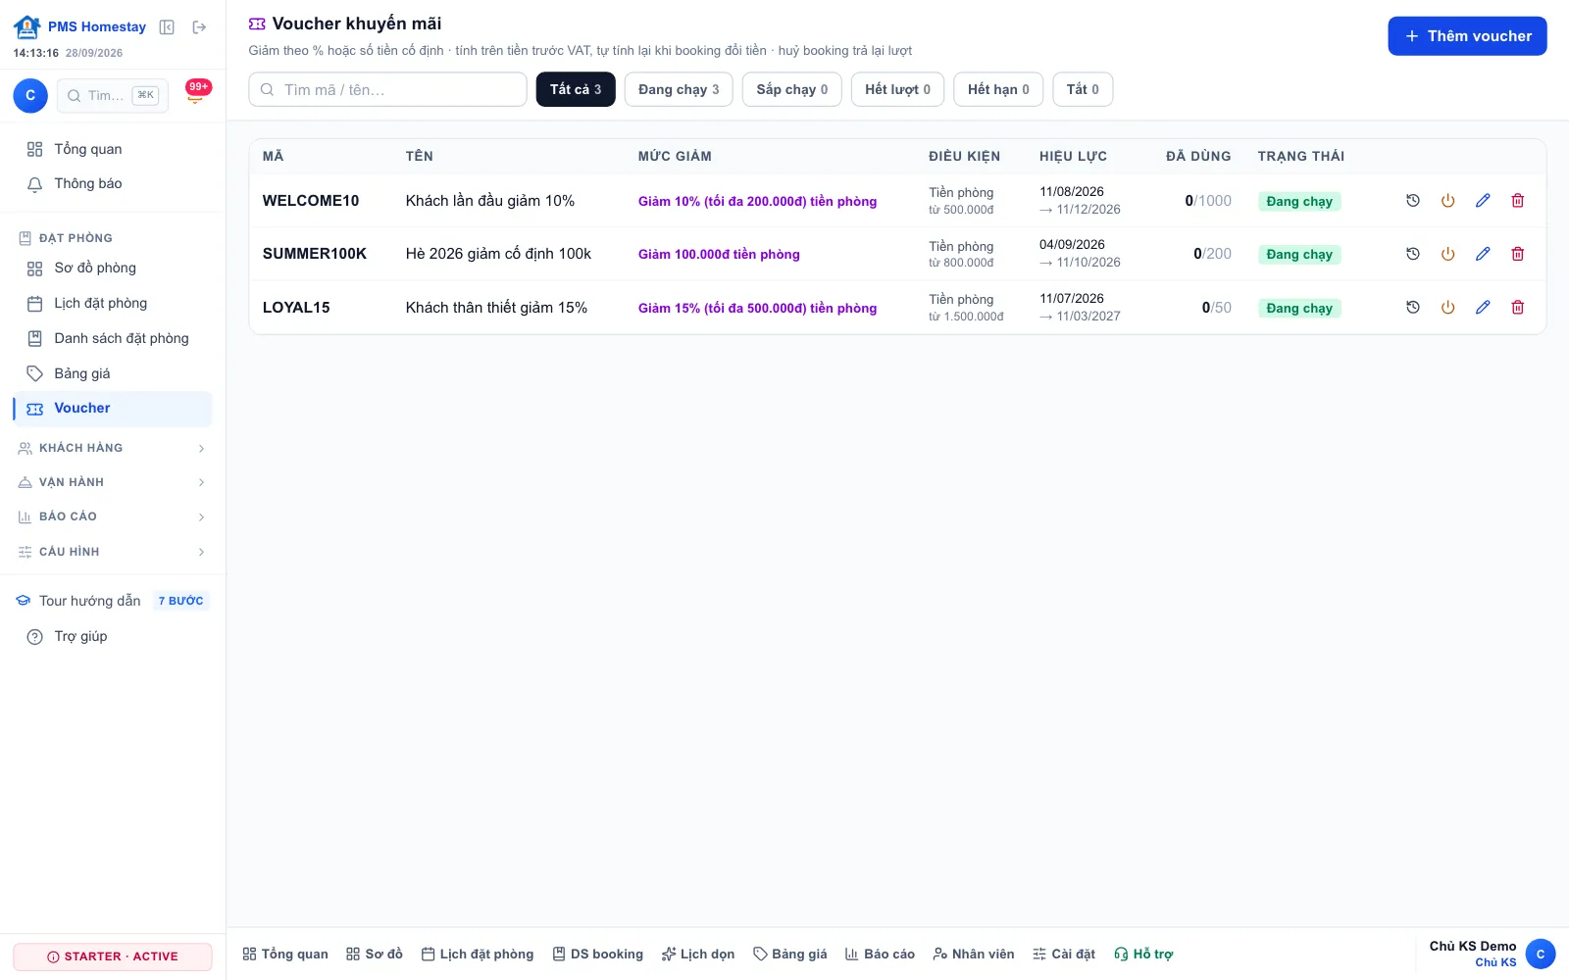Expand the KHÁCH HÀNG section

coord(113,448)
